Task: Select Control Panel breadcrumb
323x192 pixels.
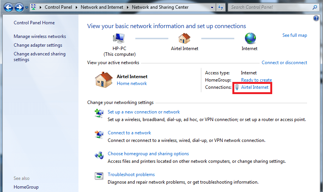Action: (x=58, y=7)
